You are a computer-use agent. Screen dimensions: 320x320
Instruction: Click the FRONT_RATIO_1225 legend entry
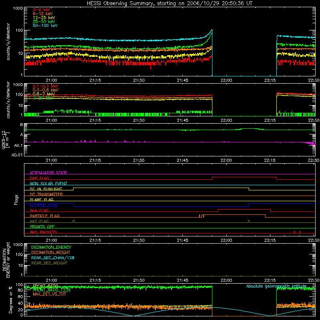tap(52, 290)
